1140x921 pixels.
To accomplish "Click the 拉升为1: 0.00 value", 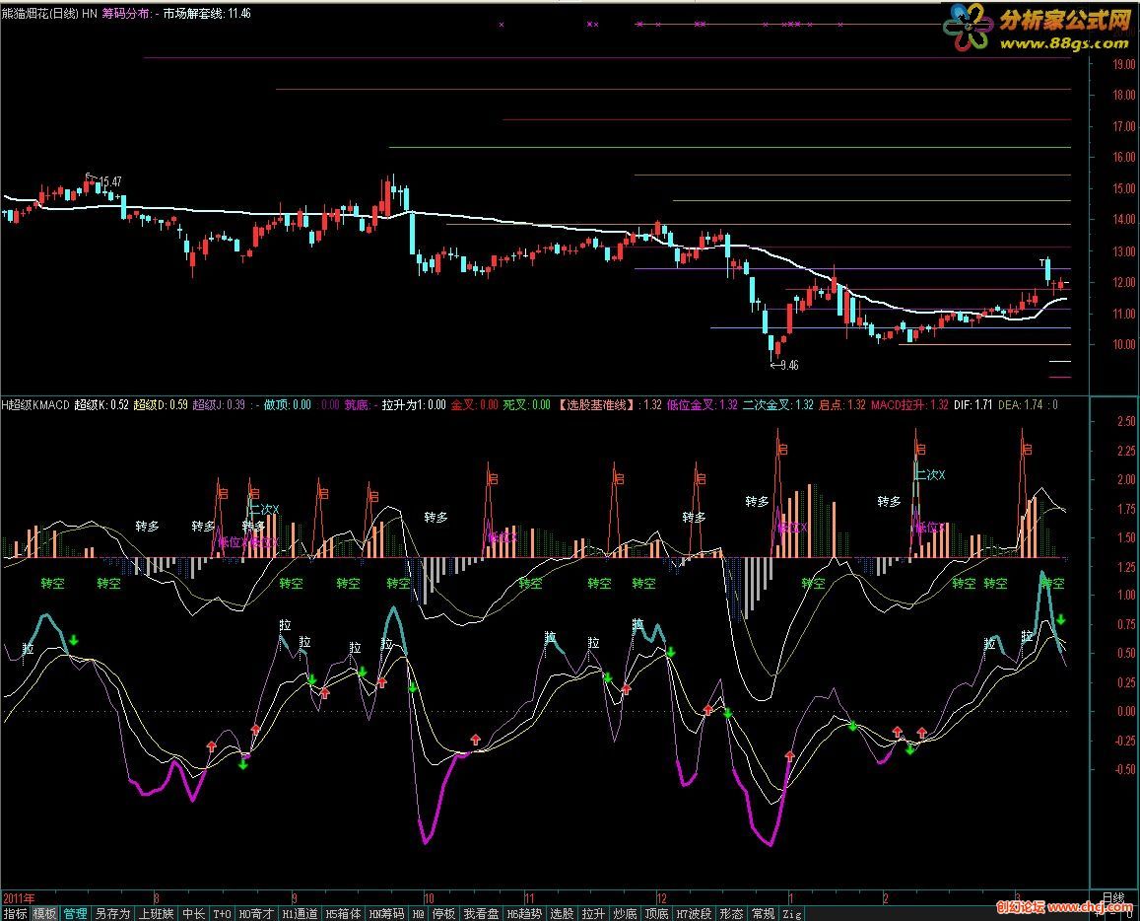I will point(413,404).
